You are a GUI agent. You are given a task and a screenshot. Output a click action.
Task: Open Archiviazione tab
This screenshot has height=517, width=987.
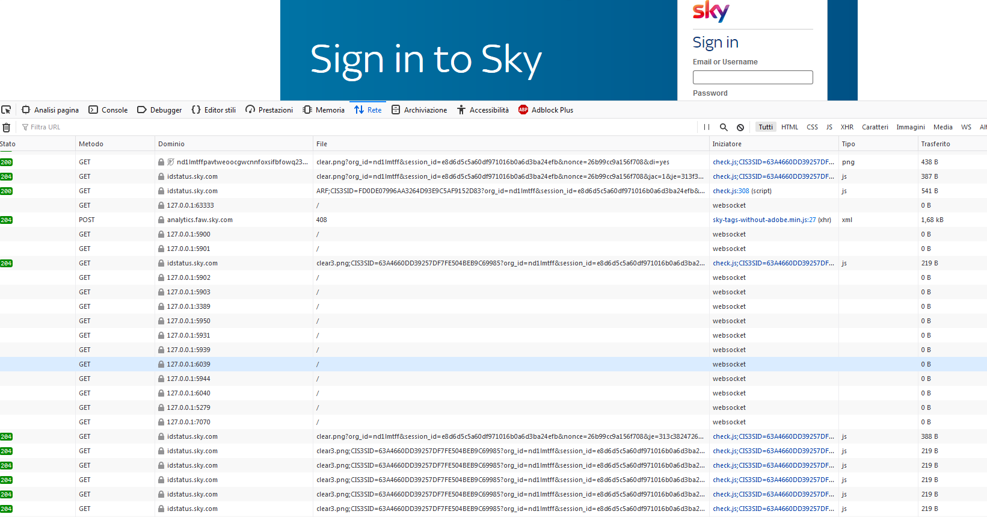(419, 110)
